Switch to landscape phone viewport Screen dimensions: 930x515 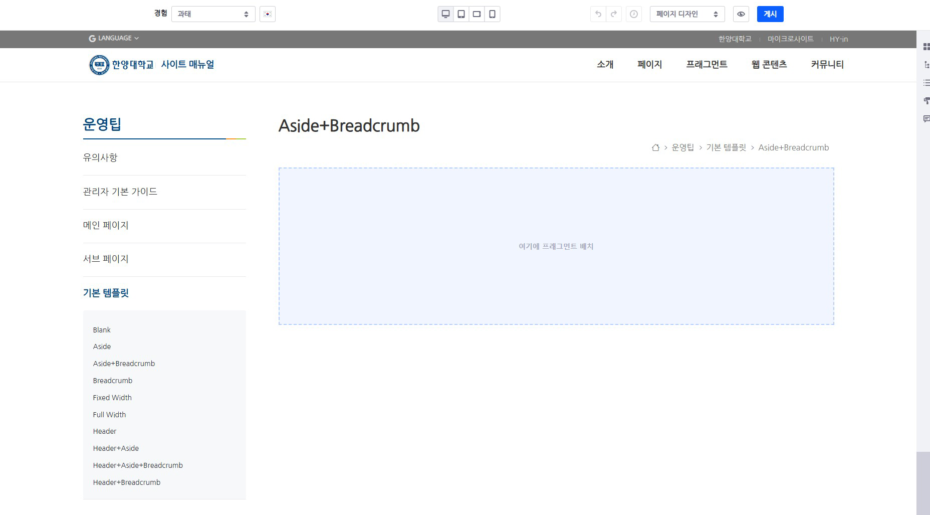pos(477,14)
